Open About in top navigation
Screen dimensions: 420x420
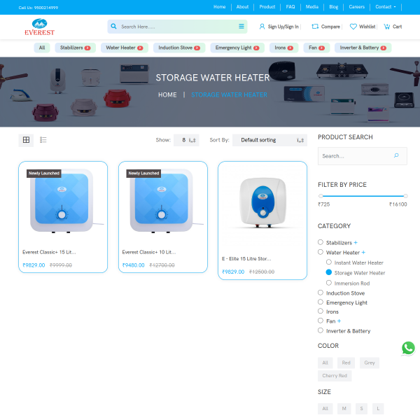pos(242,7)
